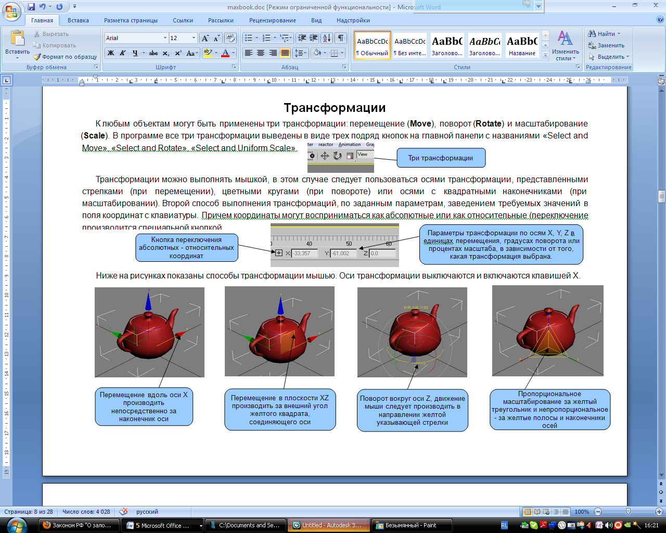This screenshot has height=533, width=666.
Task: Open the font size 12 dropdown
Action: click(x=194, y=38)
